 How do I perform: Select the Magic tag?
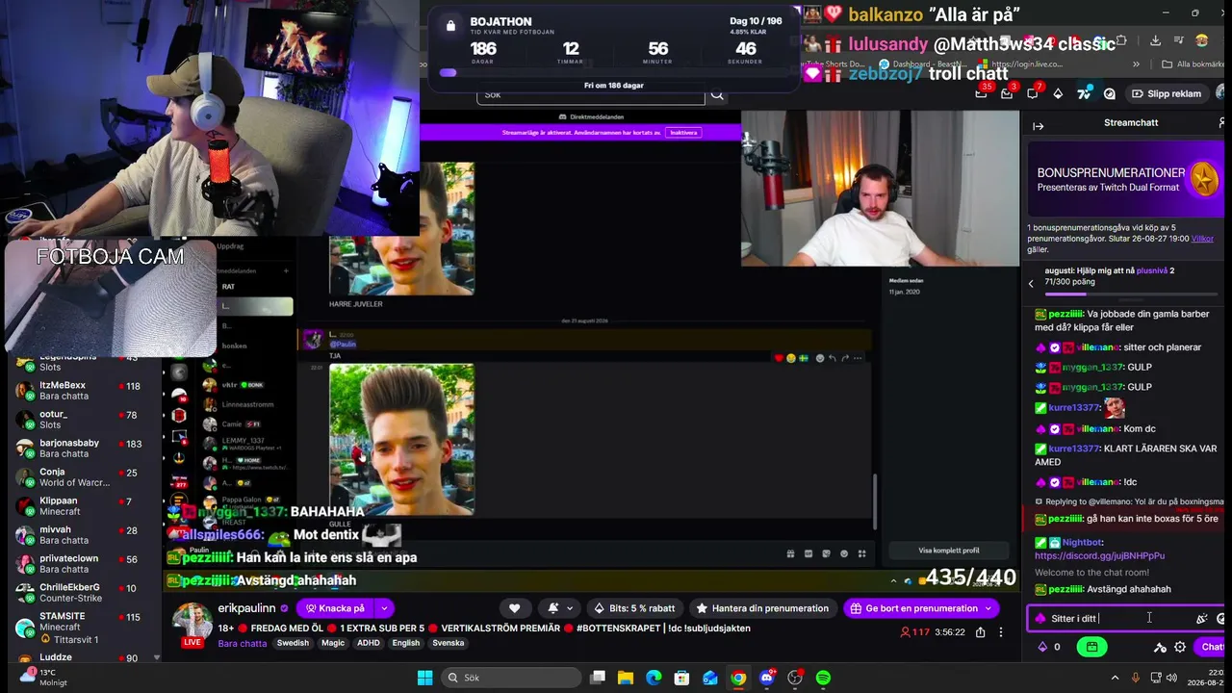tap(333, 643)
